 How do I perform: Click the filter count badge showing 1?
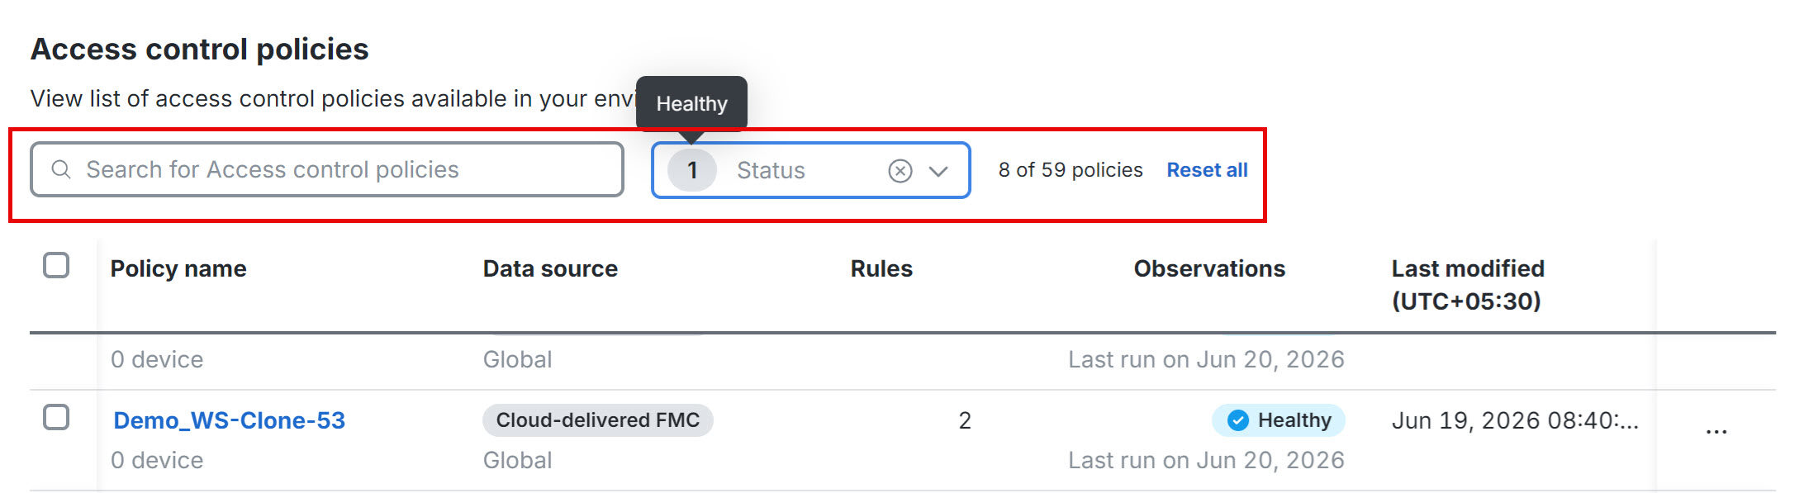pyautogui.click(x=691, y=170)
